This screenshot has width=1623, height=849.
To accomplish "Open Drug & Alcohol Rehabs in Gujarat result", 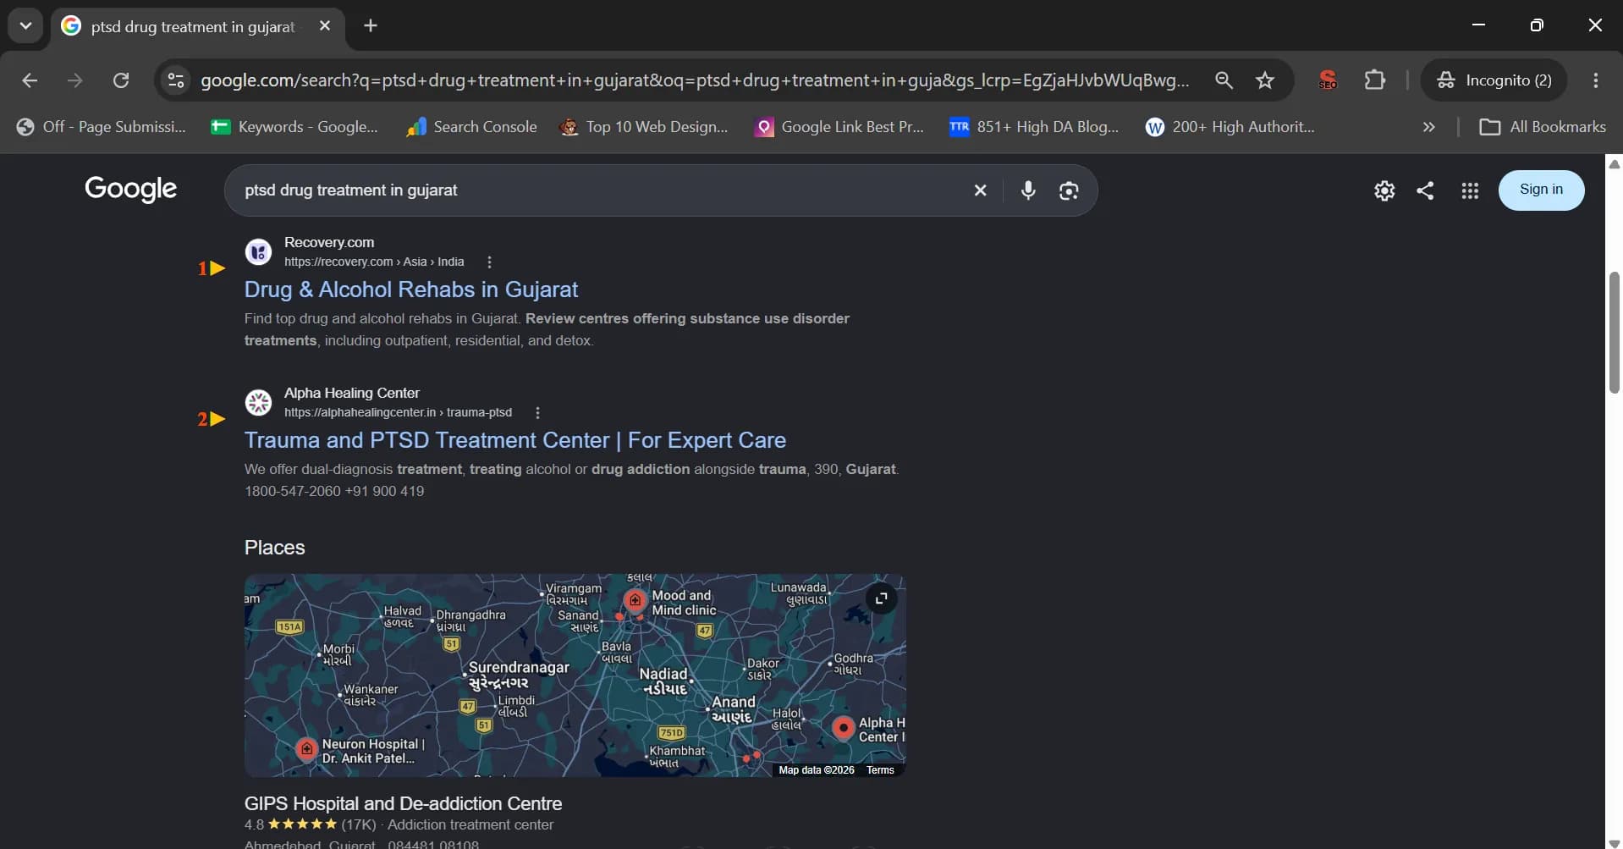I will click(411, 289).
